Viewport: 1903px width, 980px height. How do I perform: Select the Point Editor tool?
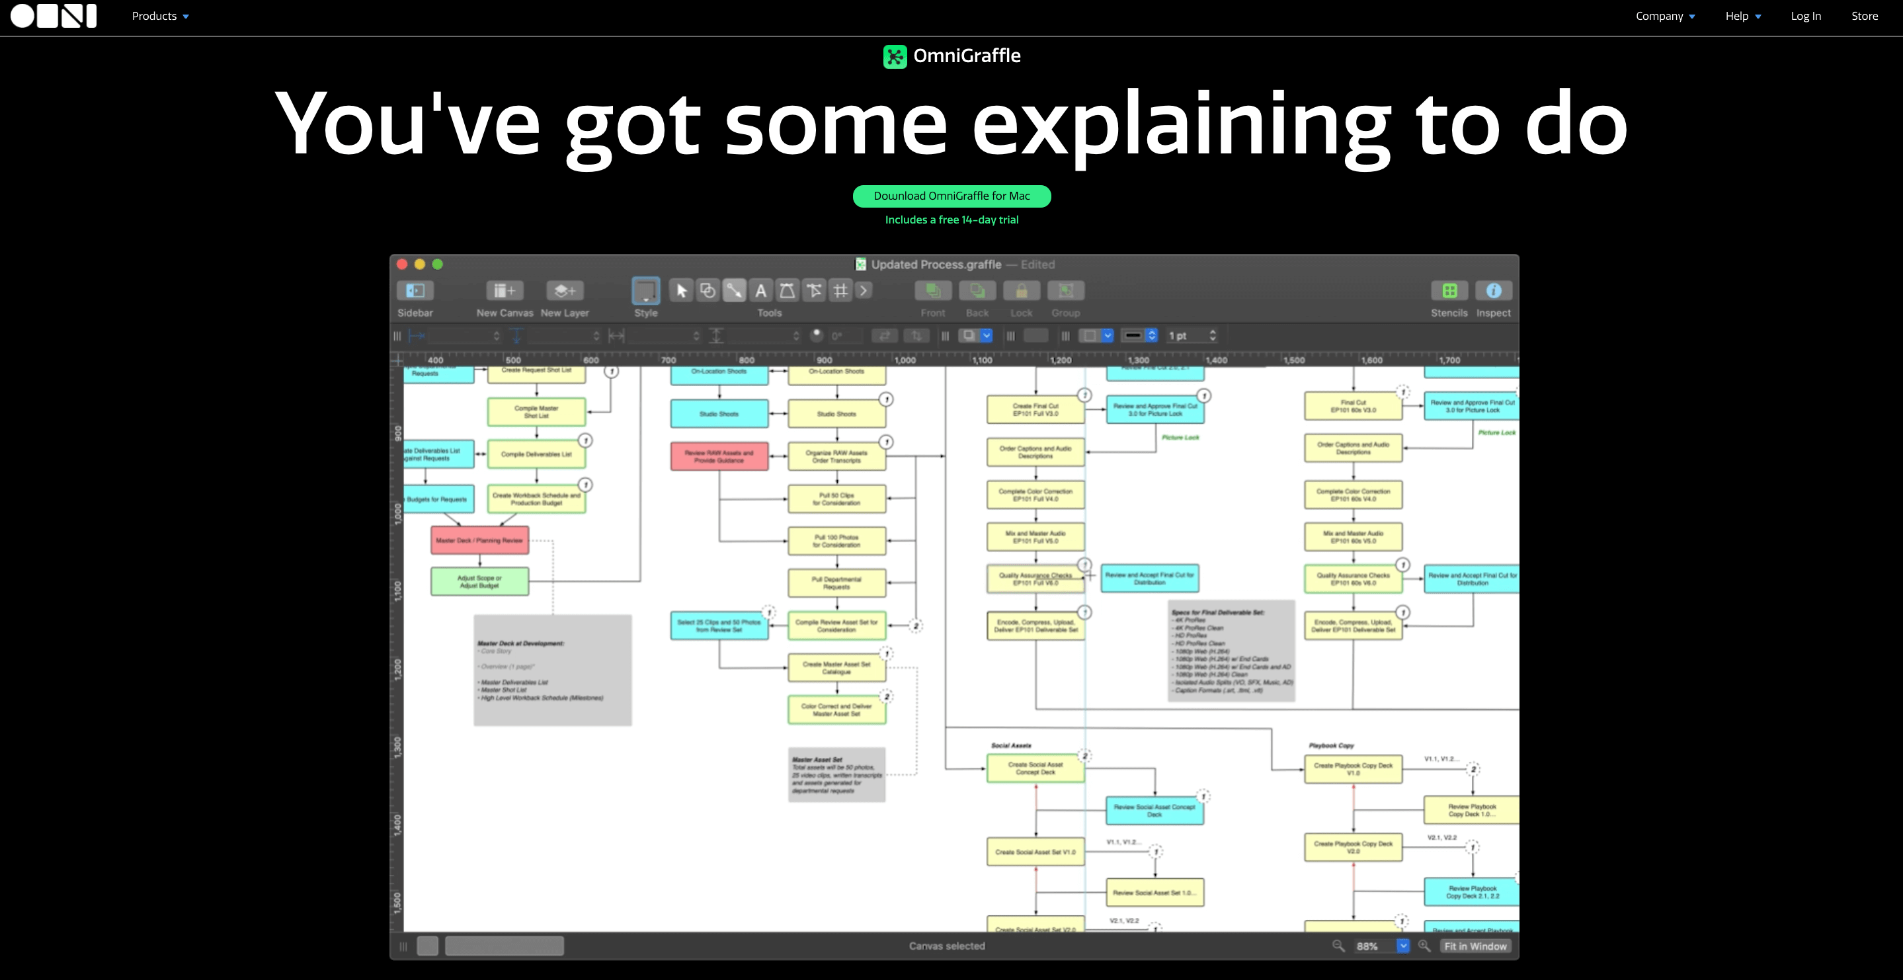coord(814,290)
